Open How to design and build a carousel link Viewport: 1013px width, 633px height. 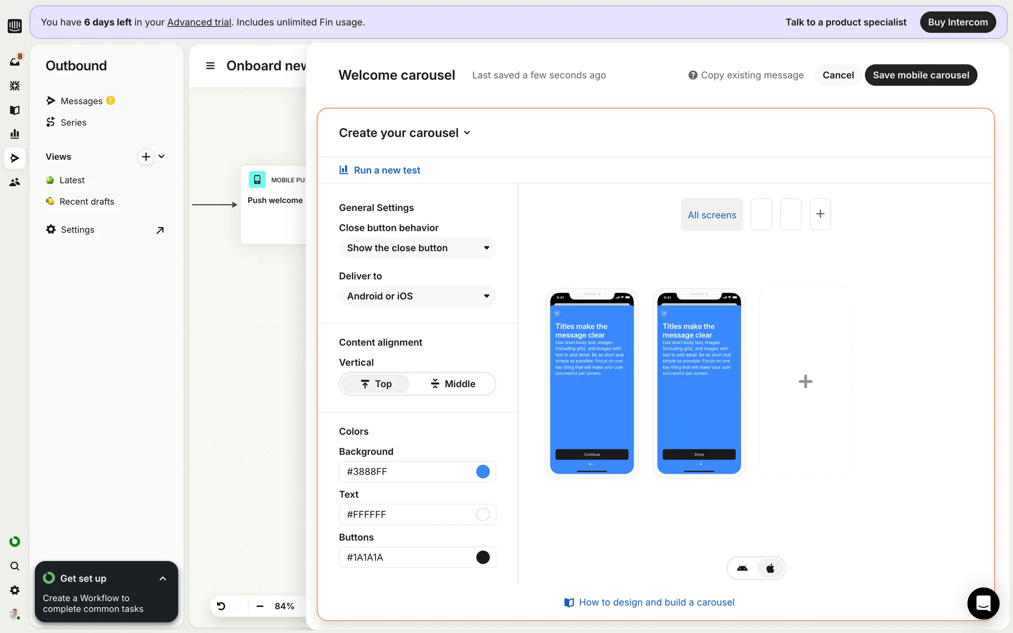(656, 602)
